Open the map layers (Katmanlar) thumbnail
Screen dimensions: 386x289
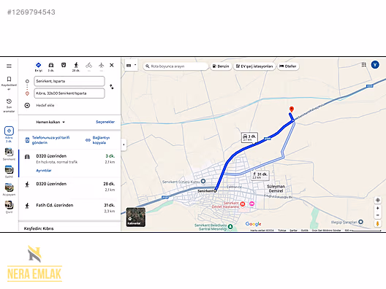(x=136, y=217)
